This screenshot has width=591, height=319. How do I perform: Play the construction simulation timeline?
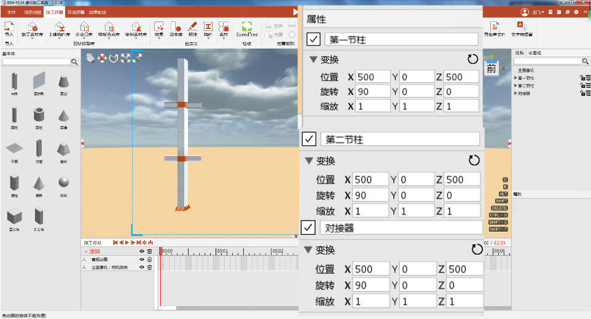127,242
